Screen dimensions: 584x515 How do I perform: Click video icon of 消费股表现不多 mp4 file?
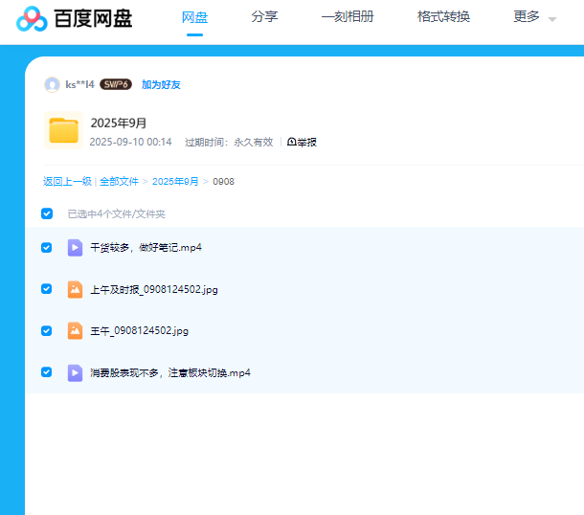click(x=75, y=372)
